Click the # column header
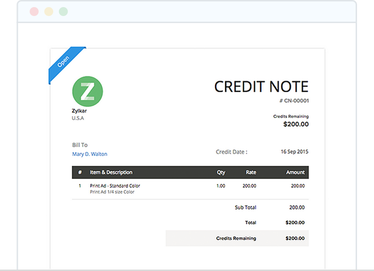The width and height of the screenshot is (374, 271). (x=80, y=172)
